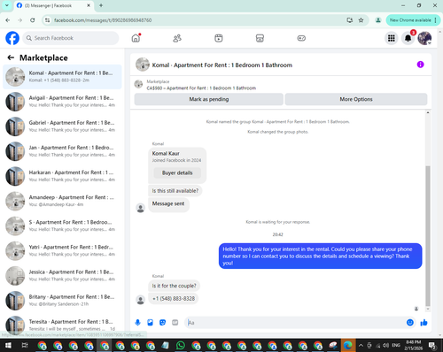443x352 pixels.
Task: Send a thumbs up like
Action: pos(424,323)
